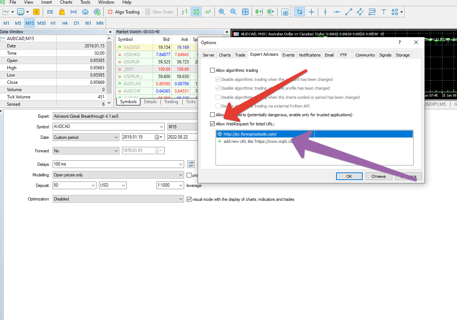Open the Events tab in Options

(288, 55)
